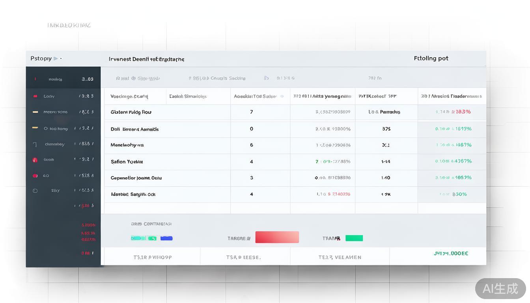Click the small icon in the 'Aoasidia Satber' column header
The height and width of the screenshot is (303, 530).
(282, 96)
